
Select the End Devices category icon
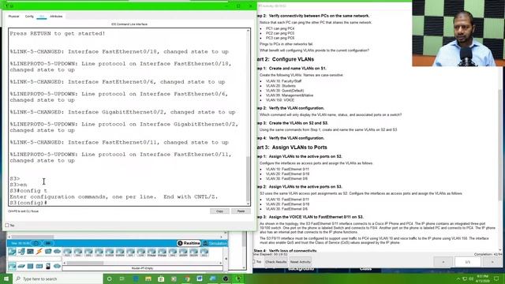coord(21,252)
